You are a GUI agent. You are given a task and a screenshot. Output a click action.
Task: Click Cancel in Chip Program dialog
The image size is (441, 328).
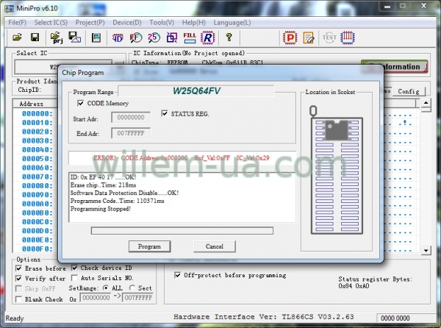point(215,246)
